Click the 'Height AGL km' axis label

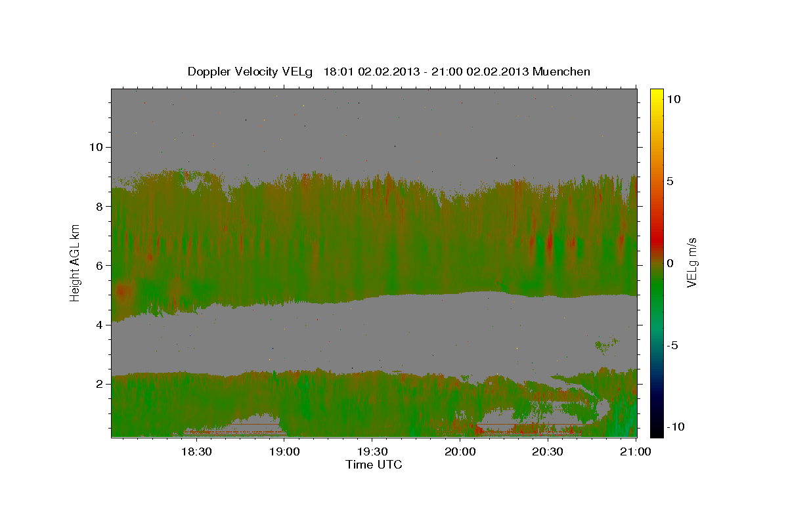coord(75,262)
